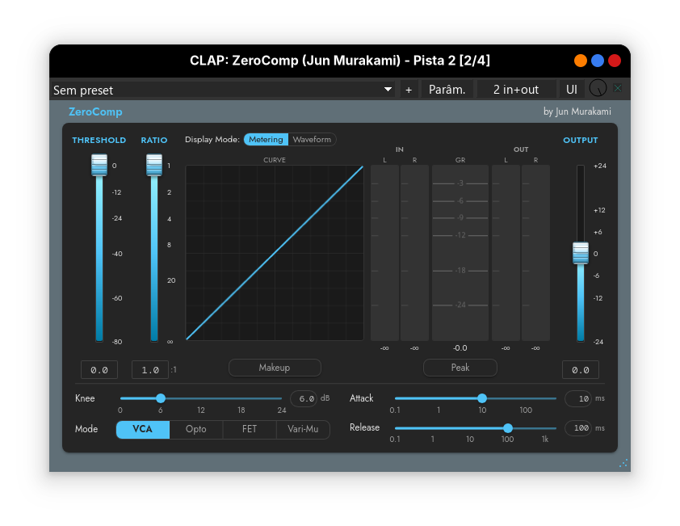The image size is (680, 526).
Task: Click the 'by Jun Murakami' credit text
Action: point(577,112)
